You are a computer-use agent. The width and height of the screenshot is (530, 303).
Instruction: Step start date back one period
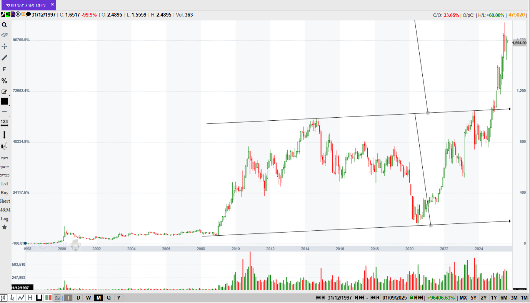pyautogui.click(x=324, y=298)
